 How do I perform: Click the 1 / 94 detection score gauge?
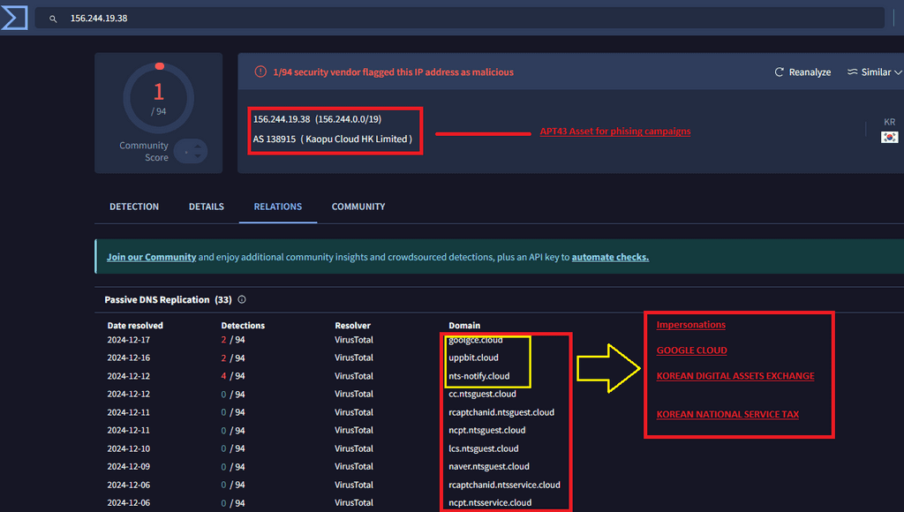pos(159,97)
